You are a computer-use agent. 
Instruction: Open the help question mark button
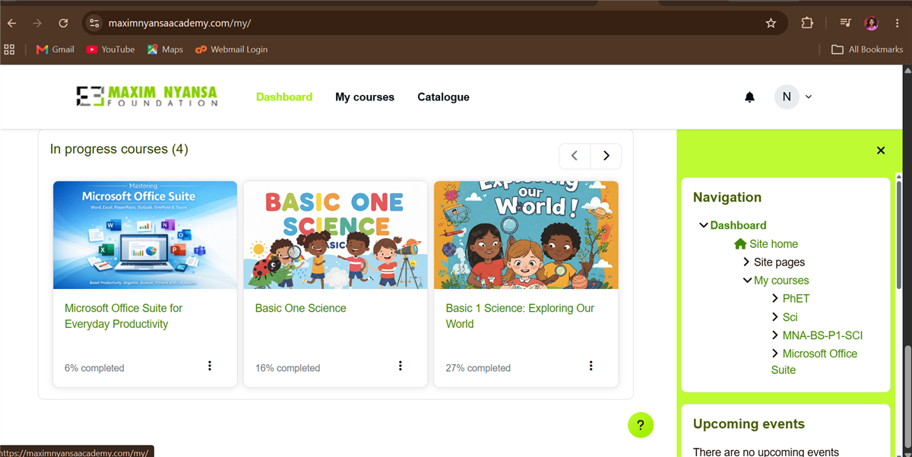[641, 425]
